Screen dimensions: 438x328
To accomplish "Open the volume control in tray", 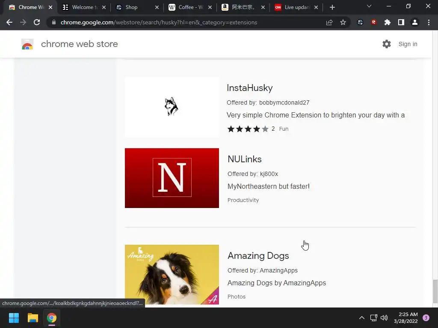I will (x=384, y=318).
